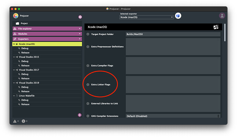This screenshot has width=237, height=137.
Task: Collapse Exporters panel arrow
Action: [80, 39]
